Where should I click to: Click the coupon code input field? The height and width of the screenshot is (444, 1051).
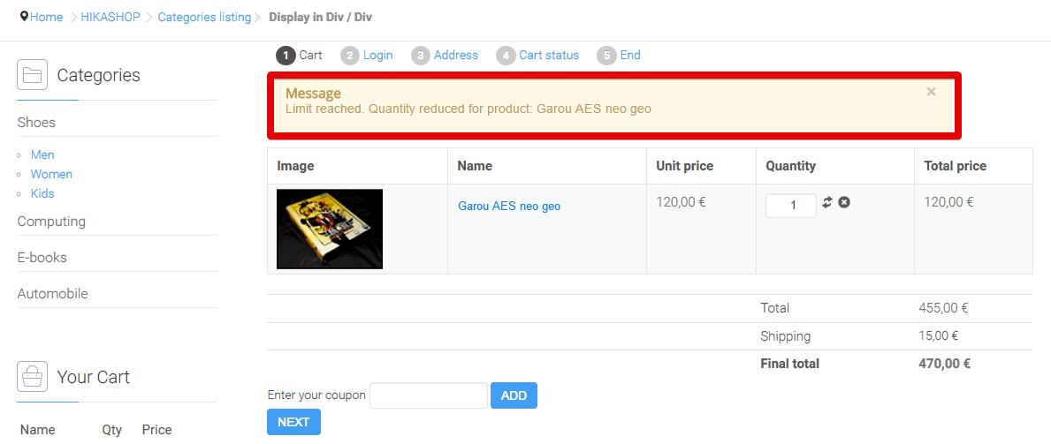pyautogui.click(x=429, y=395)
